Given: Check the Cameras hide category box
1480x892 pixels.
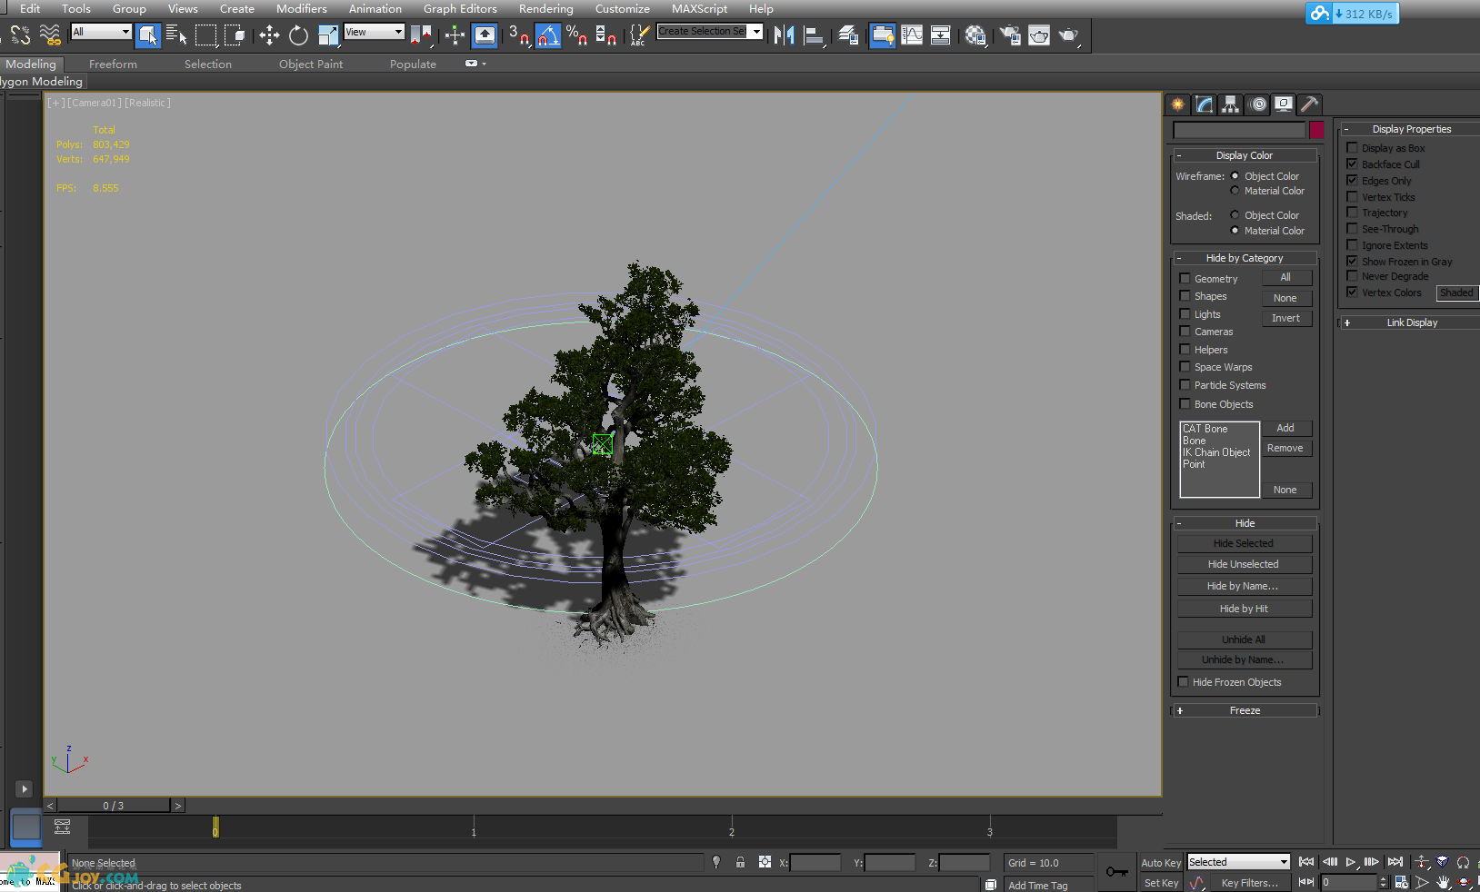Looking at the screenshot, I should point(1185,332).
